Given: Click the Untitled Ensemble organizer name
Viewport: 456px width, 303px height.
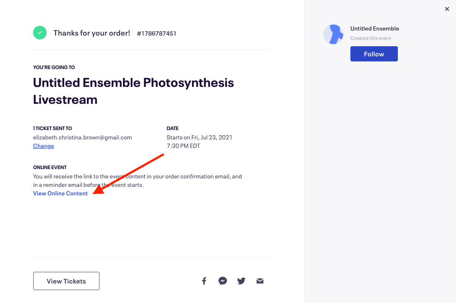Looking at the screenshot, I should (x=375, y=28).
